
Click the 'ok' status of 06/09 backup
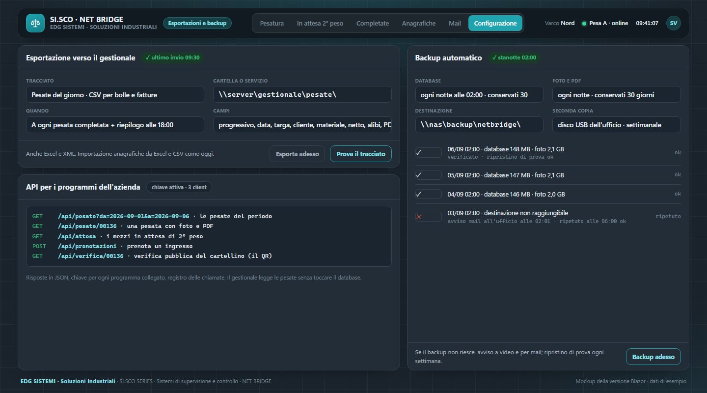point(678,152)
